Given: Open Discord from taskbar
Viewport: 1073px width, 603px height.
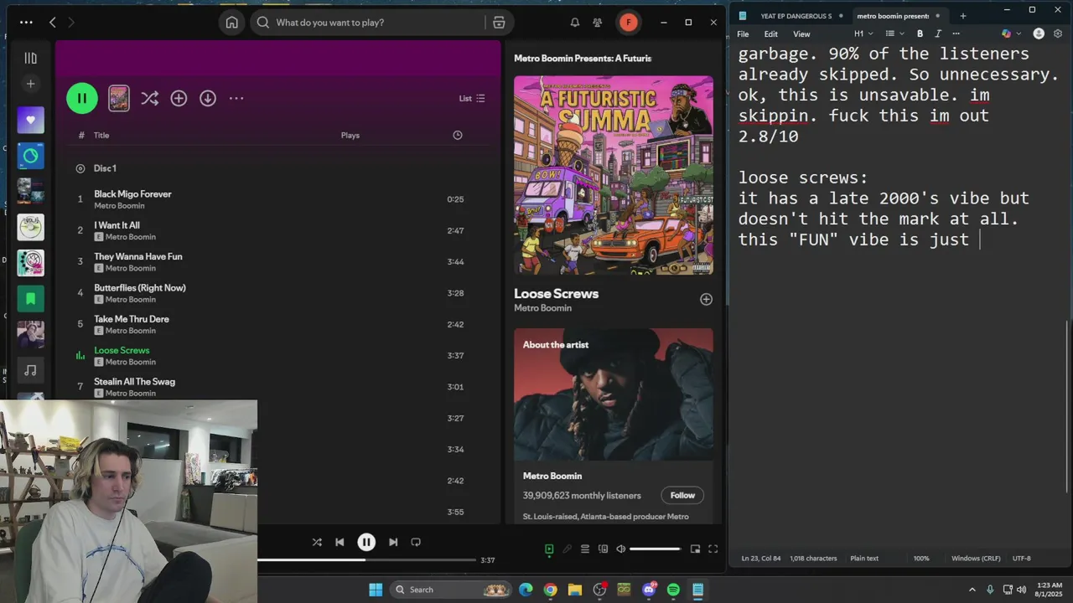Looking at the screenshot, I should click(650, 590).
